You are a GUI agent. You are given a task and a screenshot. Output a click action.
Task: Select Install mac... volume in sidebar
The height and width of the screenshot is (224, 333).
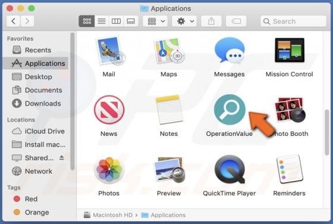[x=36, y=145]
